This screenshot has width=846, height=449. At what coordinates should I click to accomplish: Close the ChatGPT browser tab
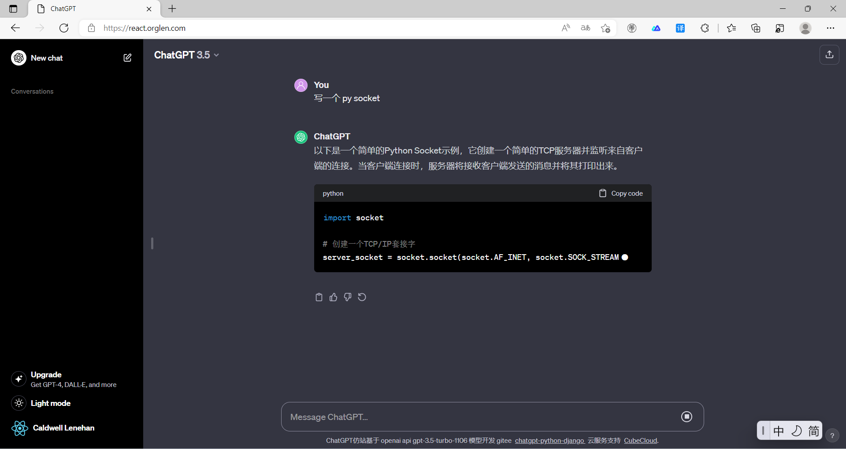tap(149, 9)
